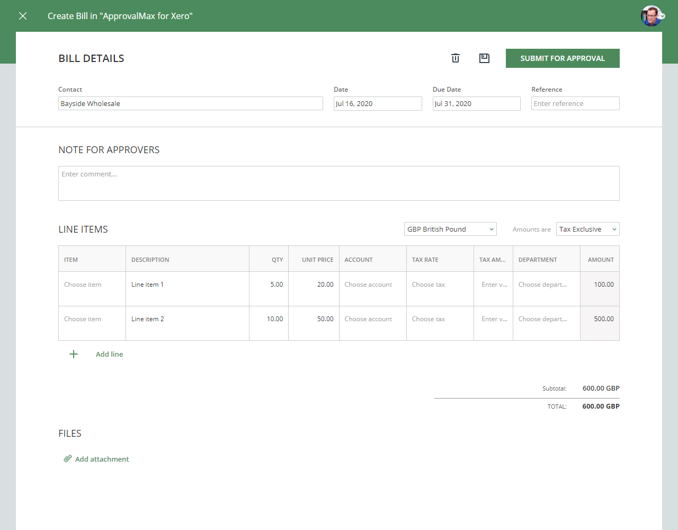The width and height of the screenshot is (678, 530).
Task: Open the Tax Exclusive amounts dropdown
Action: pyautogui.click(x=588, y=229)
